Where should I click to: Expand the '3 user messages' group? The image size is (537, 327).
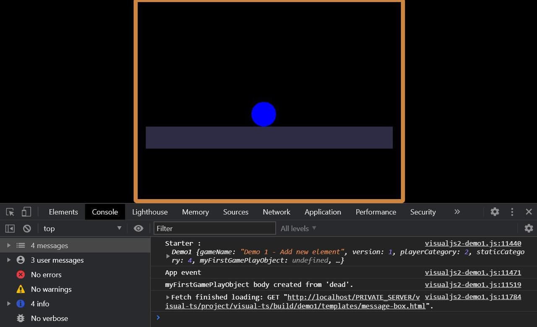pos(8,260)
